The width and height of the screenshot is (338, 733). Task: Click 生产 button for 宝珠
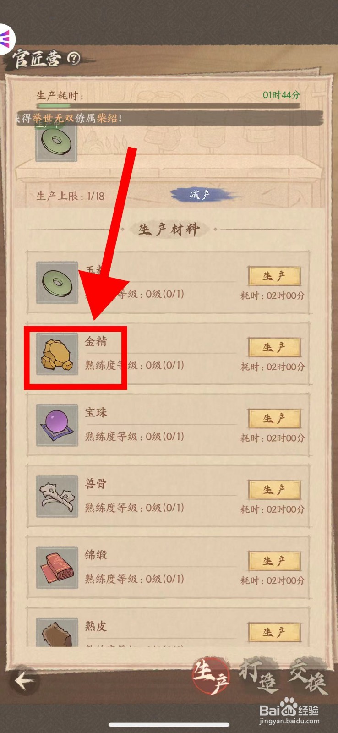[274, 419]
